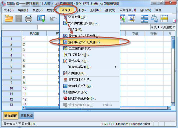Open the Recall recent dialogs icon
Screen dimensions: 178x128
click(41, 18)
